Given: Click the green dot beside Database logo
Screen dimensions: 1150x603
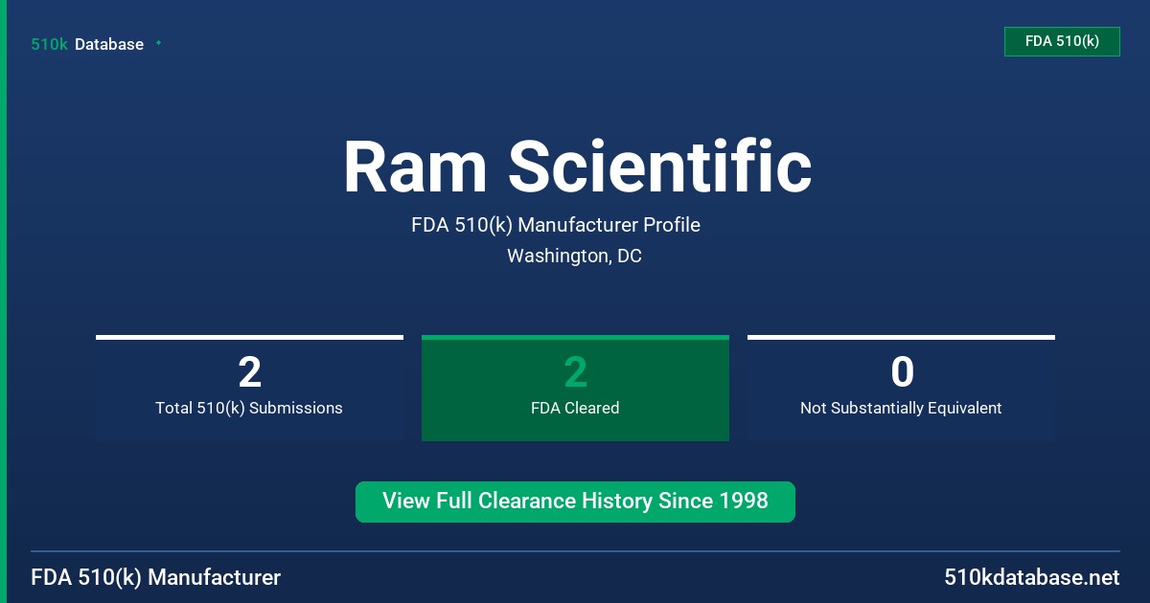Looking at the screenshot, I should click(158, 43).
